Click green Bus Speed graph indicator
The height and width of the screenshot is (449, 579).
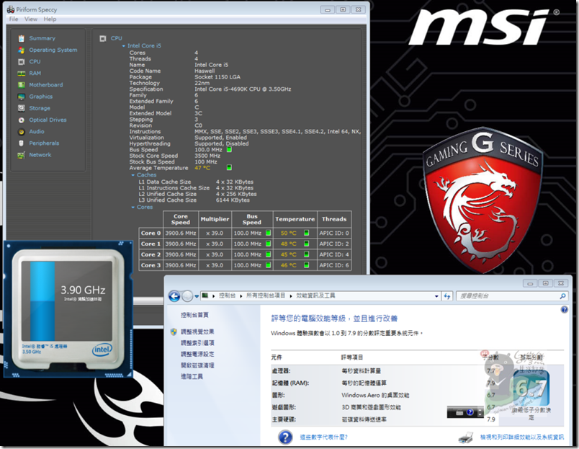coord(229,150)
